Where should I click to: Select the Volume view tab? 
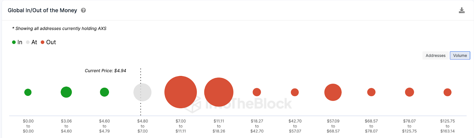460,56
